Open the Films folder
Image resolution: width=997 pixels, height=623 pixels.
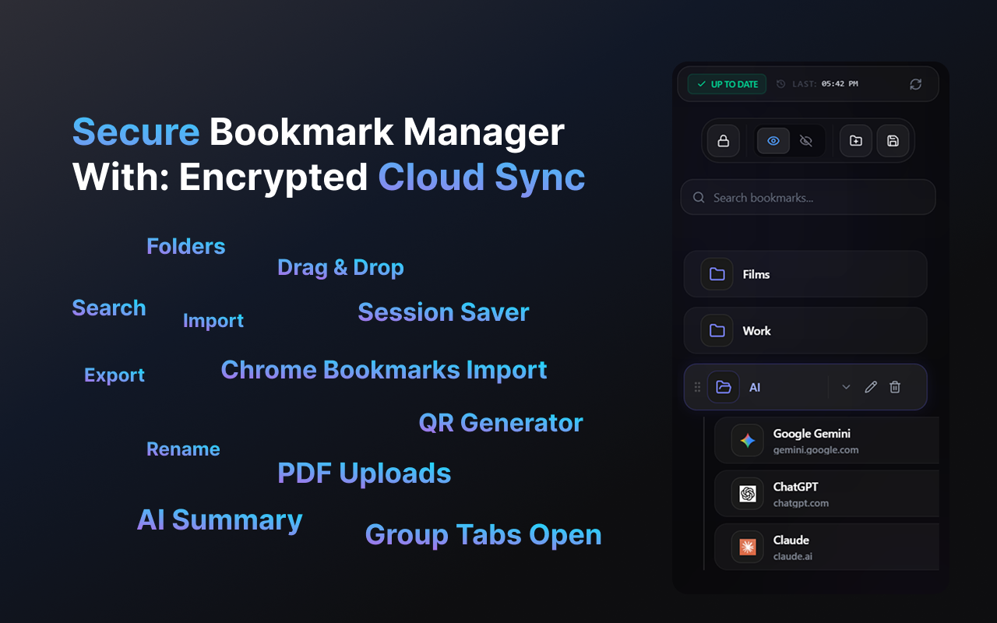pos(805,274)
